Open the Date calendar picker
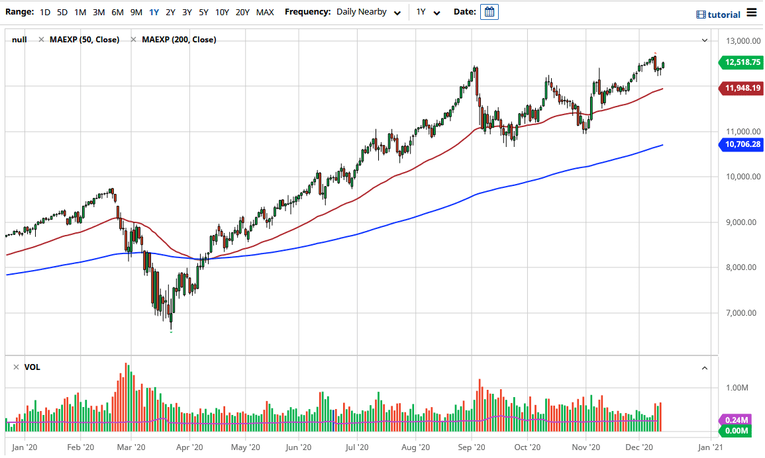This screenshot has width=765, height=458. pyautogui.click(x=489, y=13)
